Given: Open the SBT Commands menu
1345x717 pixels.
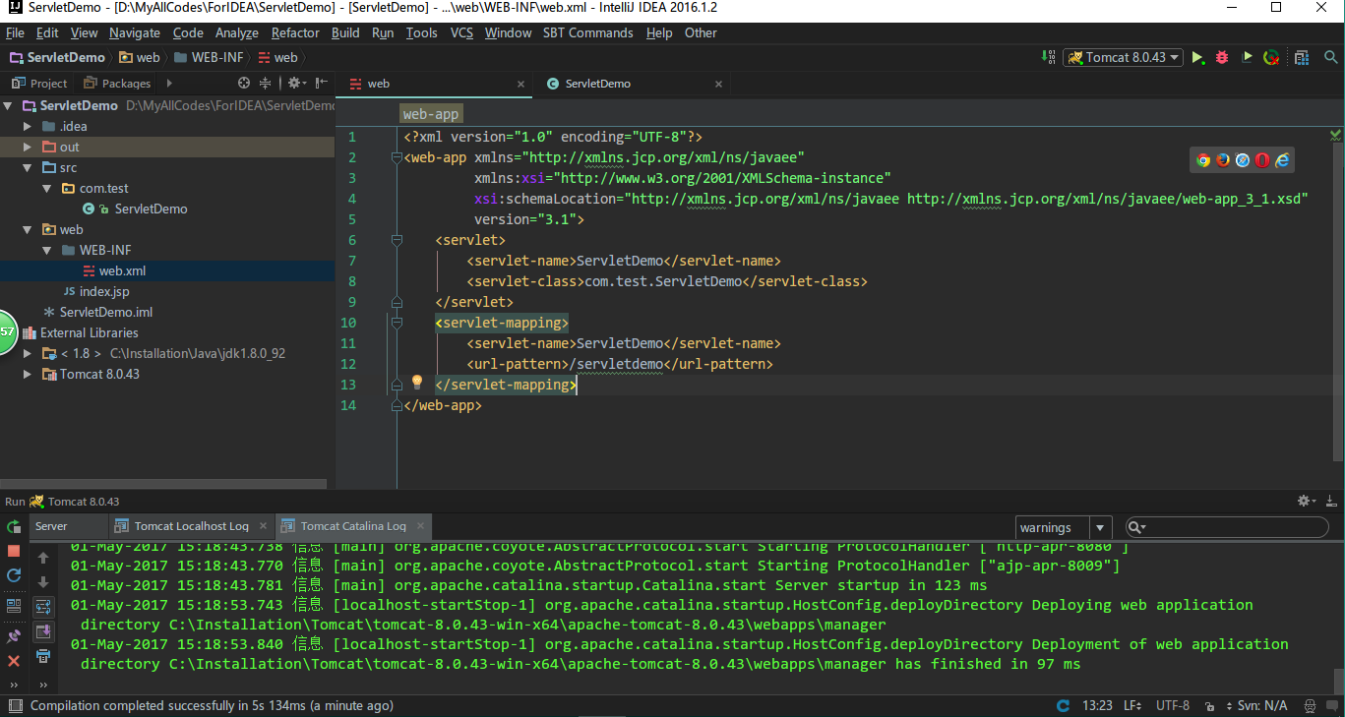Looking at the screenshot, I should 587,32.
